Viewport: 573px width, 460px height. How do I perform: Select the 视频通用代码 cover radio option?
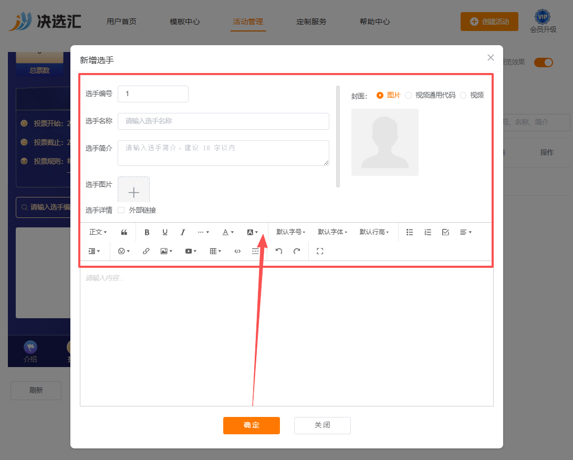tap(408, 96)
